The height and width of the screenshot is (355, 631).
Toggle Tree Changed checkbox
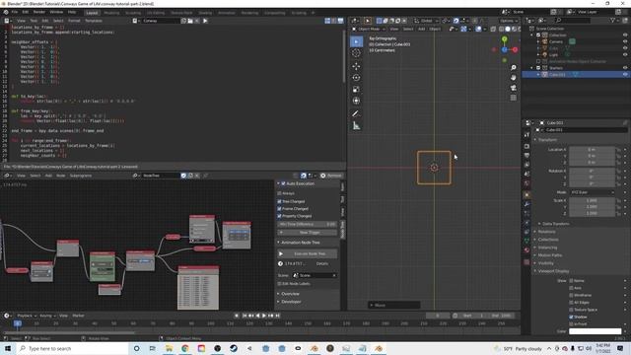pyautogui.click(x=279, y=201)
